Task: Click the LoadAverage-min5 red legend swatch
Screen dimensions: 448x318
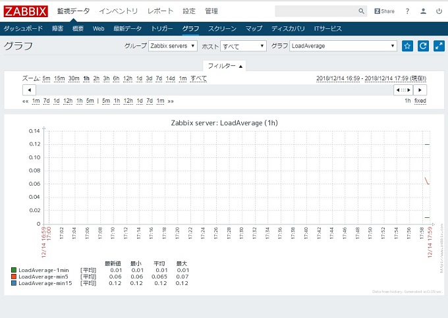Action: [x=14, y=277]
